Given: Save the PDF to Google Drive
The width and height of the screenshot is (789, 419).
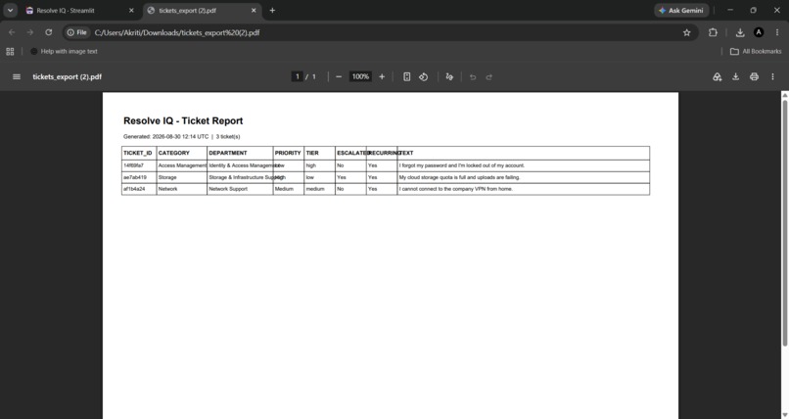Looking at the screenshot, I should coord(717,77).
